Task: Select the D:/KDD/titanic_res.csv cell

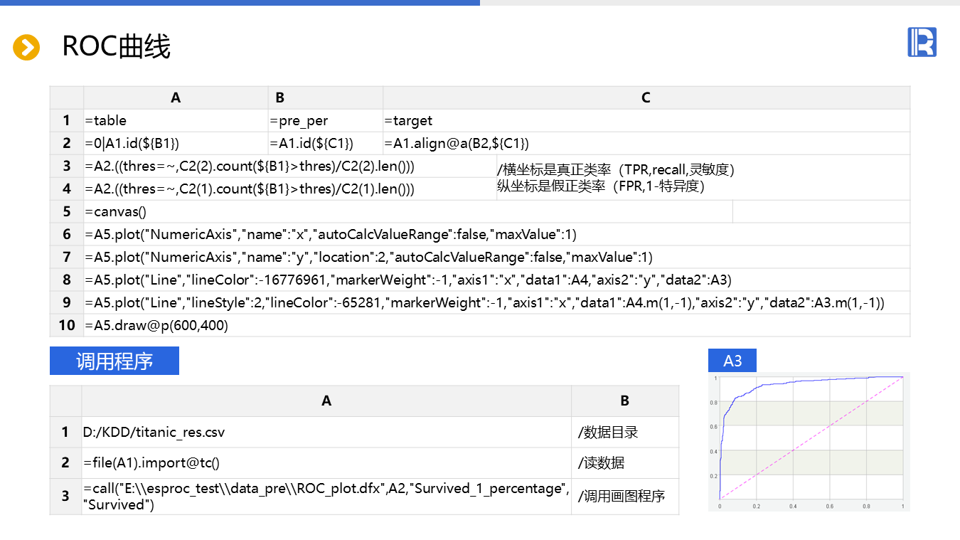Action: [326, 432]
